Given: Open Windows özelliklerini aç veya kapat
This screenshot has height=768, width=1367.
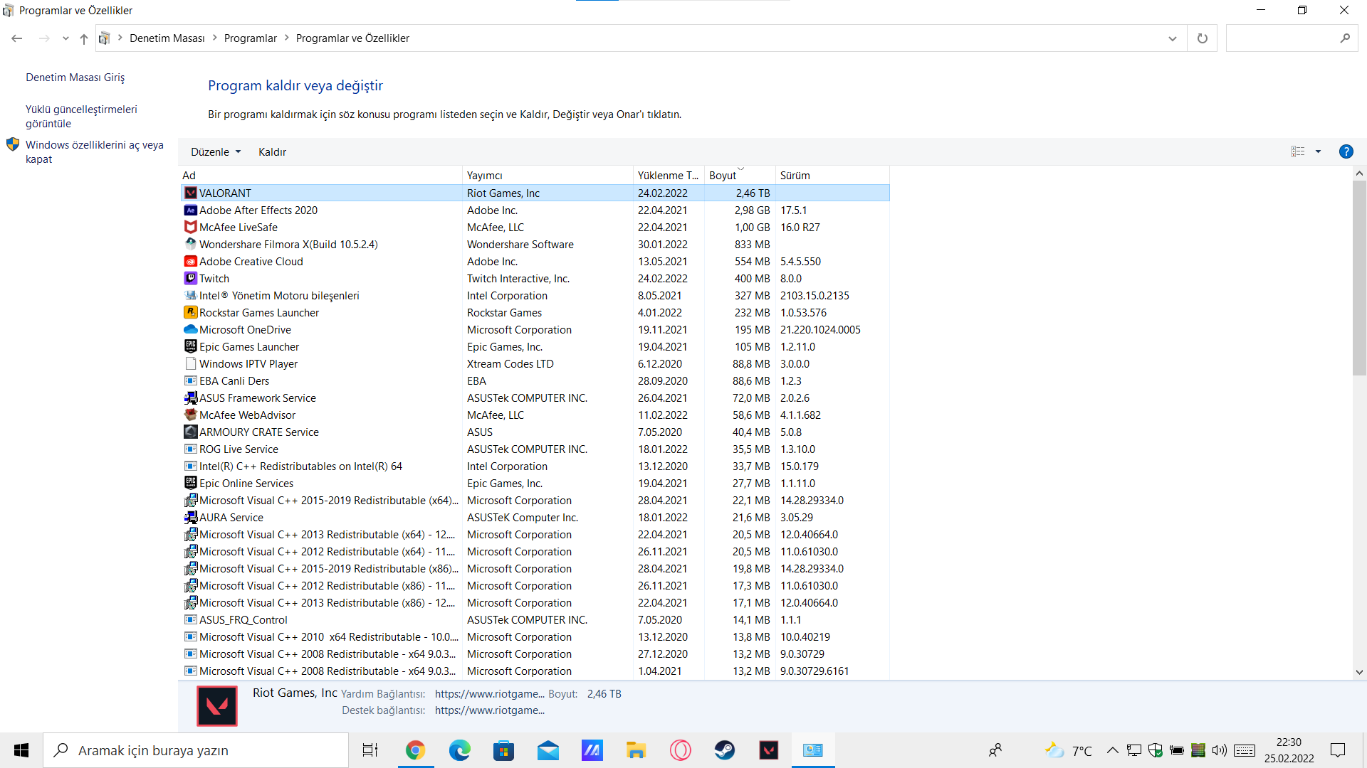Looking at the screenshot, I should pyautogui.click(x=94, y=151).
